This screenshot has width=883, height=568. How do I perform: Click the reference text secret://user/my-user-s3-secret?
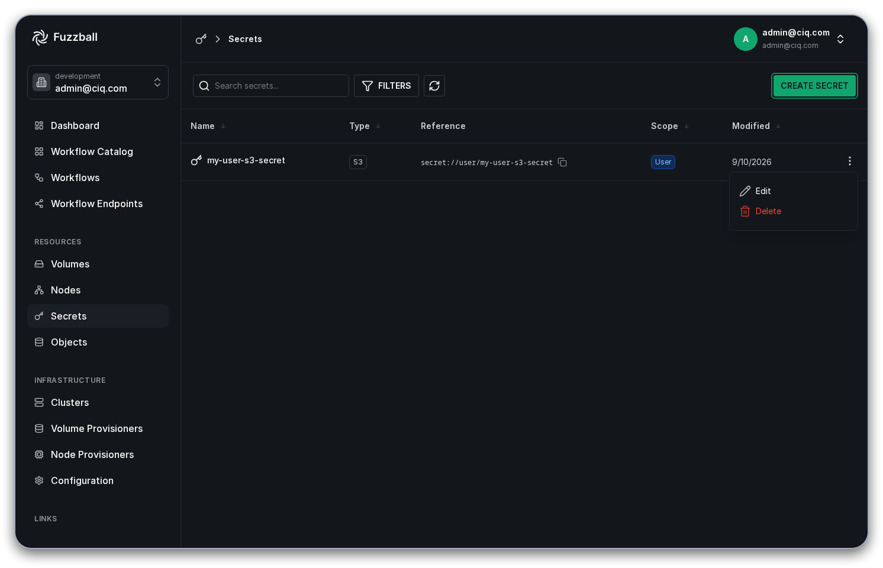click(x=486, y=163)
